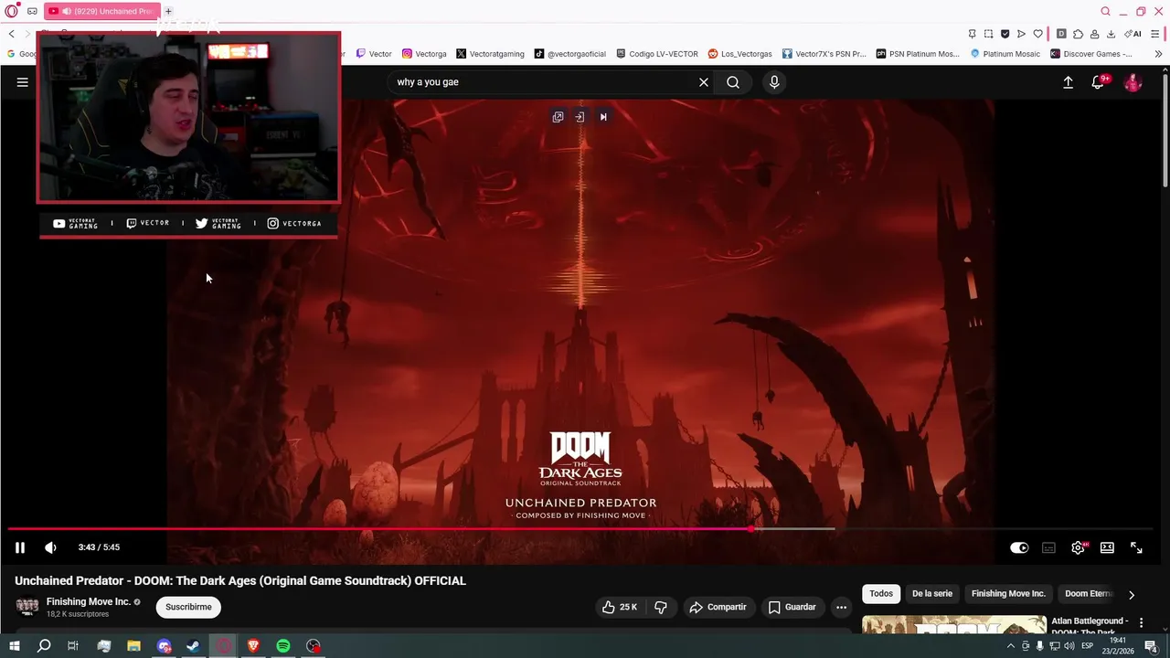Select the De la serie chip
The image size is (1170, 658).
click(931, 593)
